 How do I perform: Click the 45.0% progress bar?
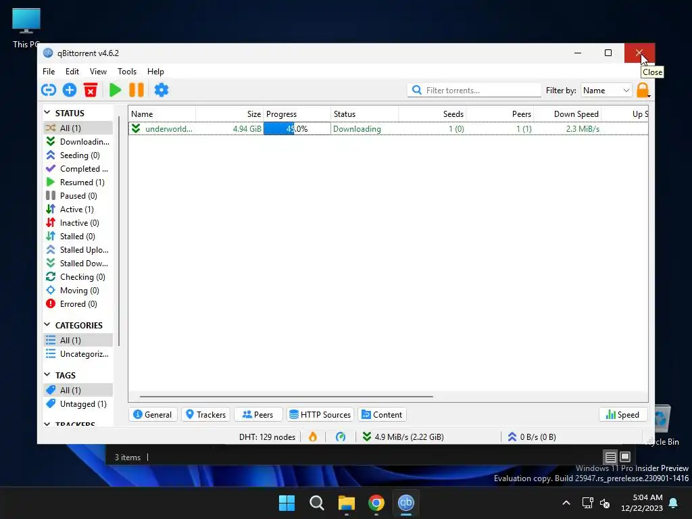point(297,129)
